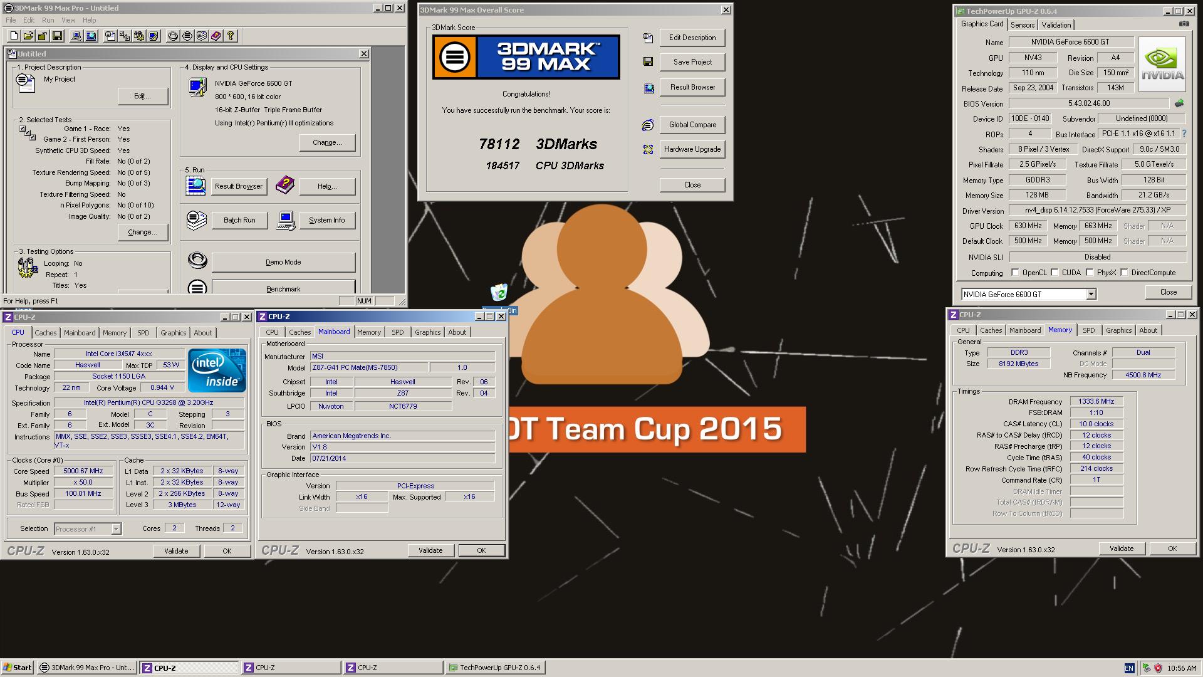The image size is (1203, 677).
Task: Click the Edit Description document icon in score dialog
Action: [x=648, y=38]
